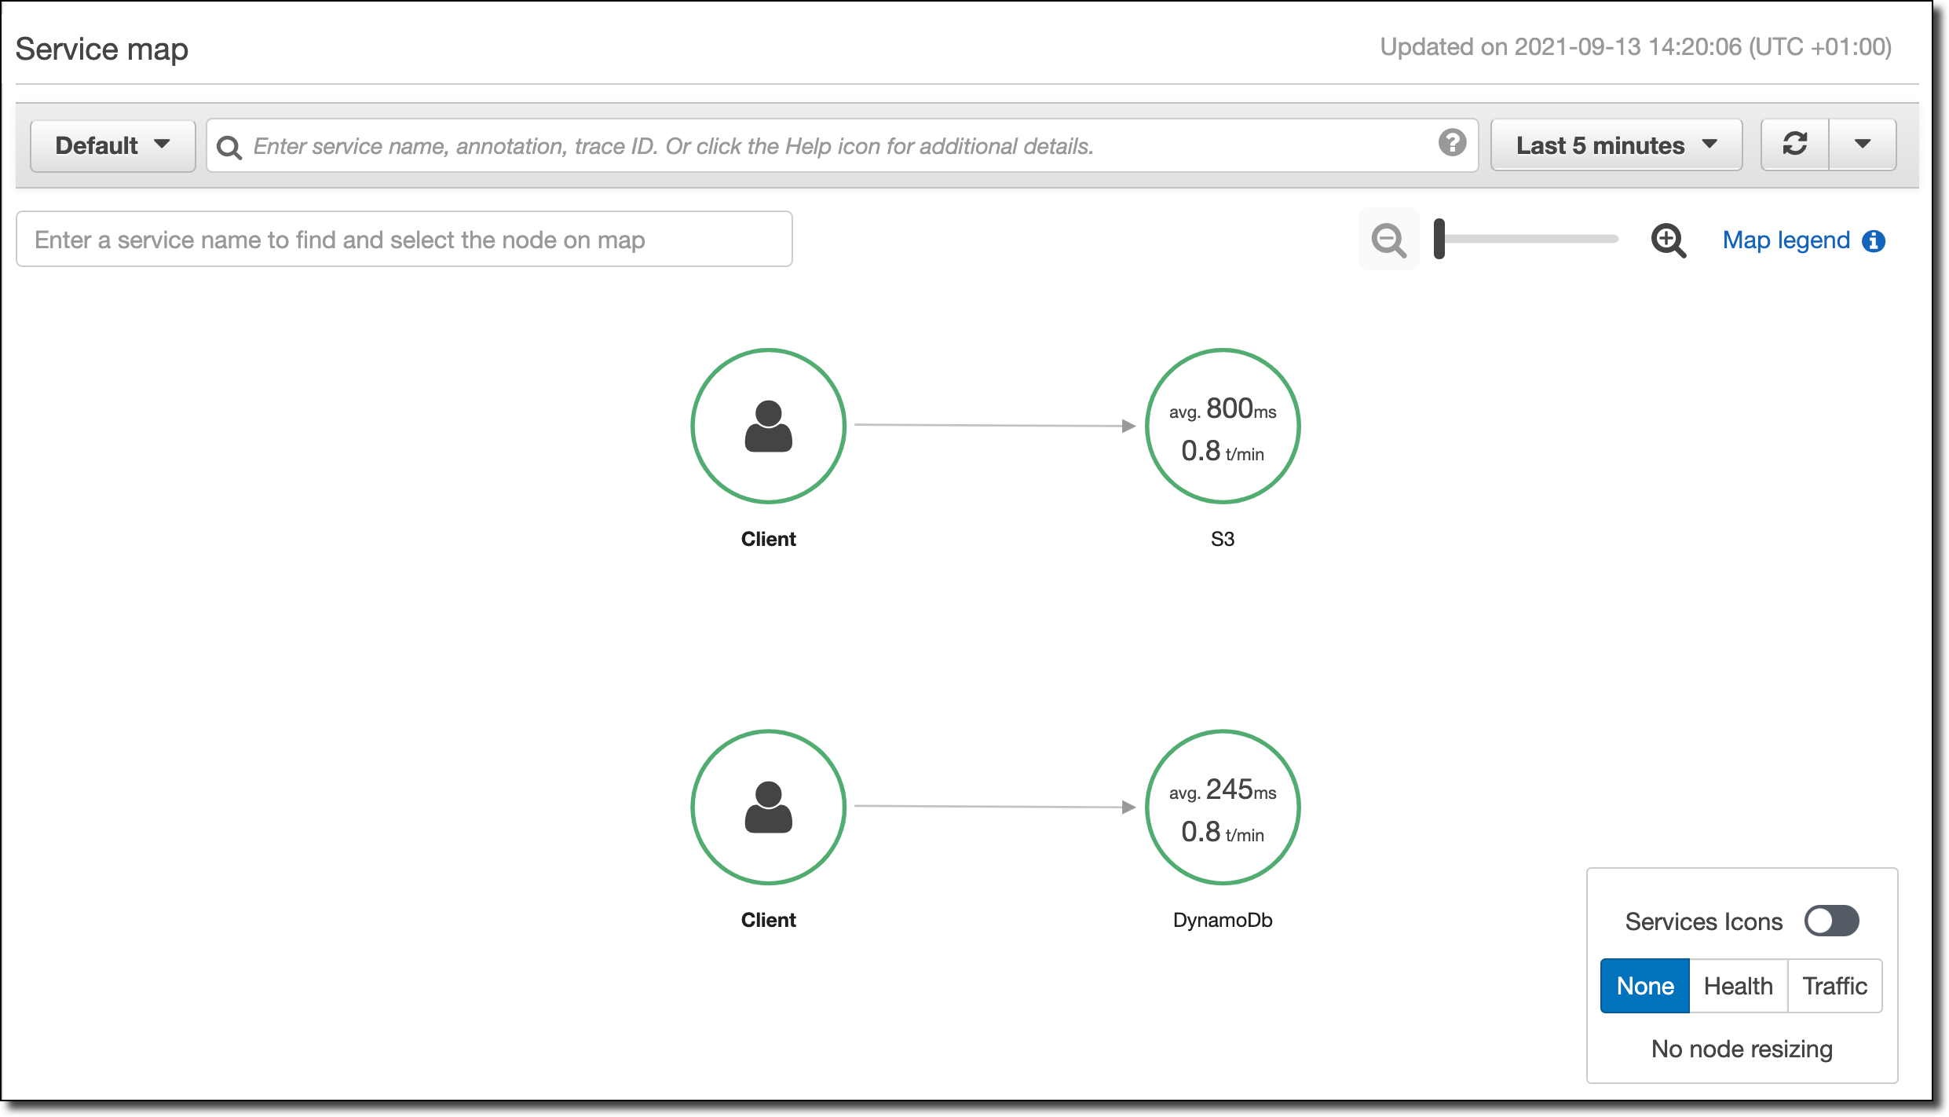This screenshot has height=1117, width=1949.
Task: Toggle the Services Icons switch
Action: pos(1831,921)
